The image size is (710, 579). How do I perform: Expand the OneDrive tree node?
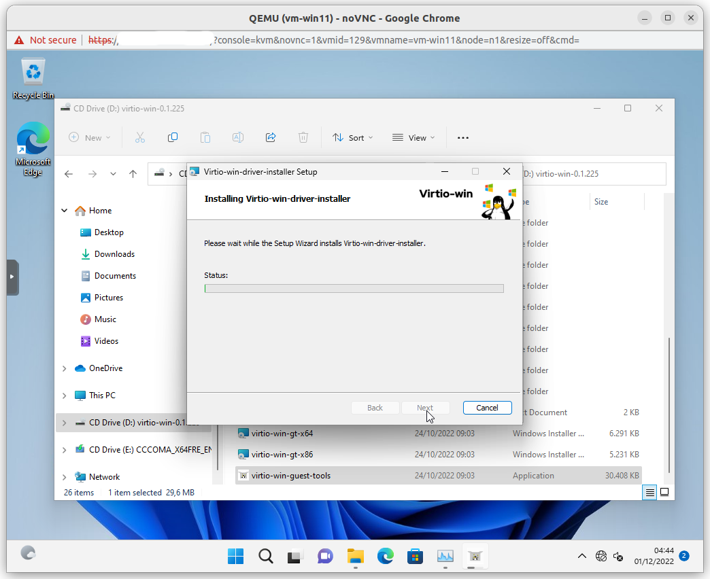click(x=65, y=368)
